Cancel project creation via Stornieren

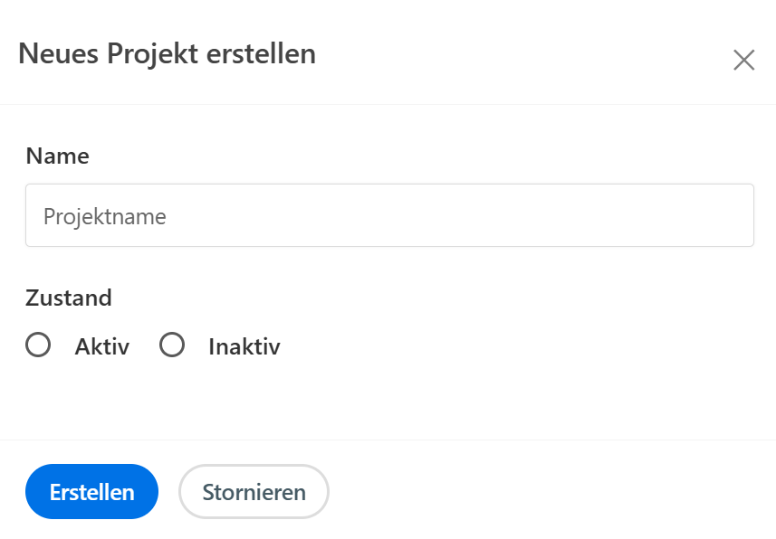[254, 492]
